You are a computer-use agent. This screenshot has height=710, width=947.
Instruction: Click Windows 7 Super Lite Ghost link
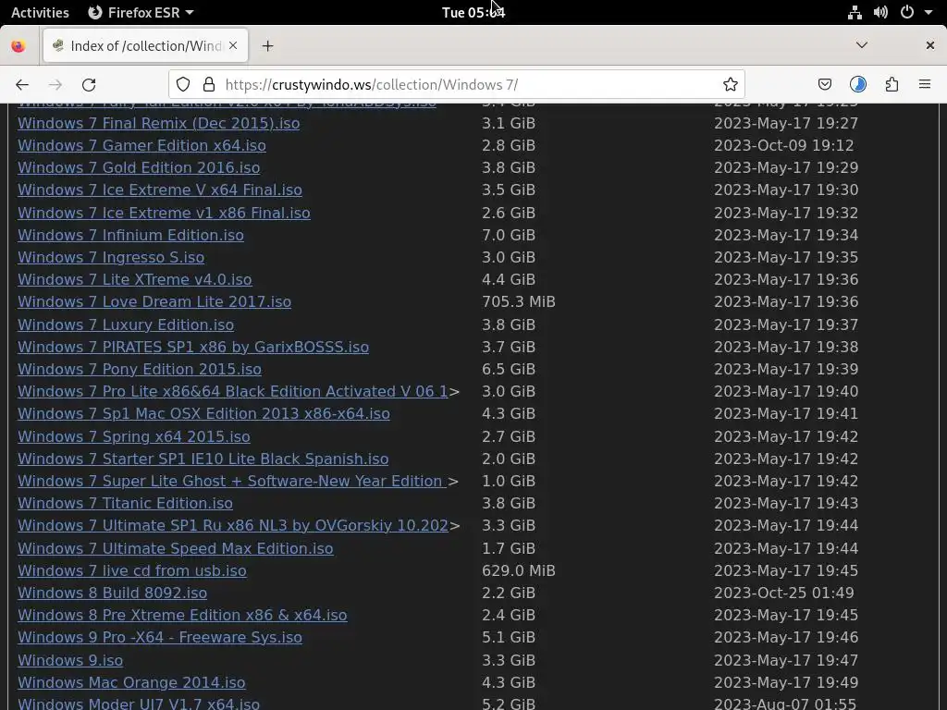tap(232, 481)
